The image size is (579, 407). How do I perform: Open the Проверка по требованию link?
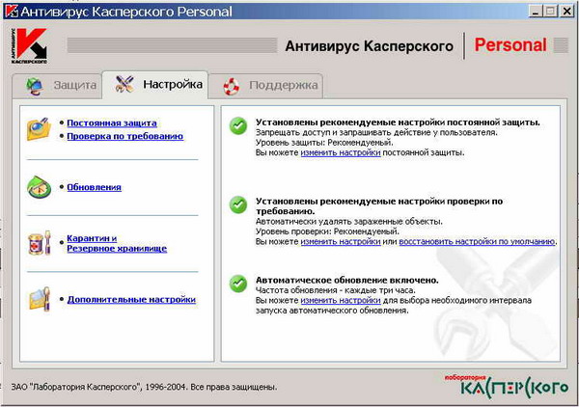coord(125,136)
